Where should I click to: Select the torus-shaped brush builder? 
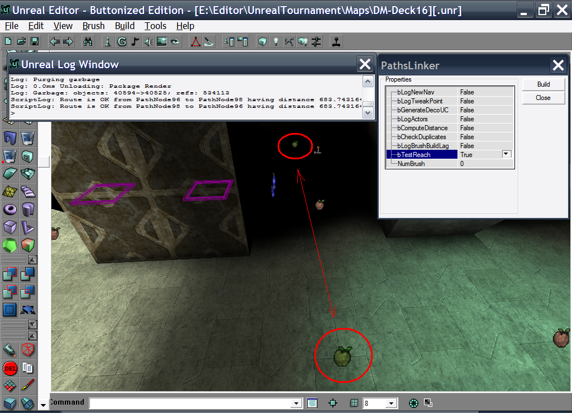click(10, 210)
